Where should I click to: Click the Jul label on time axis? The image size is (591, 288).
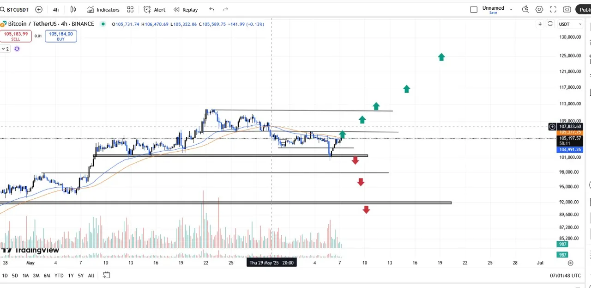(x=540, y=263)
